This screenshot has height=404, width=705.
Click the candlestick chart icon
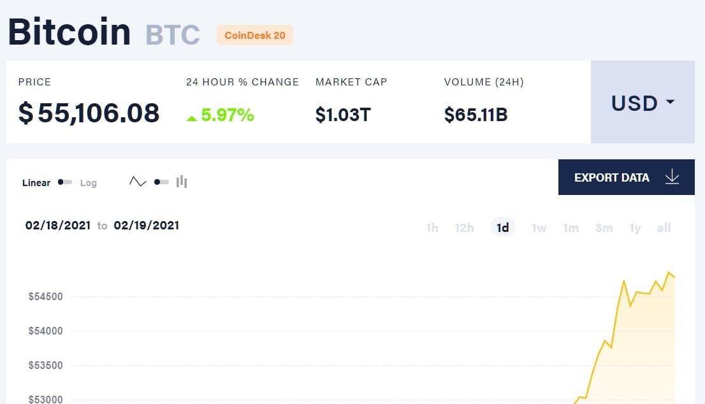point(182,182)
